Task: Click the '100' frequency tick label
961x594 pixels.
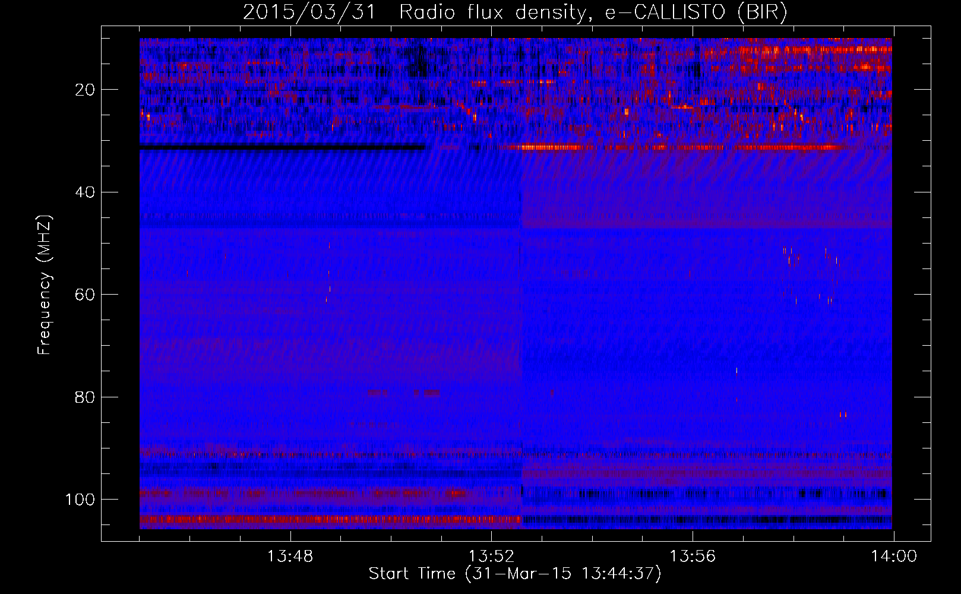Action: click(80, 500)
